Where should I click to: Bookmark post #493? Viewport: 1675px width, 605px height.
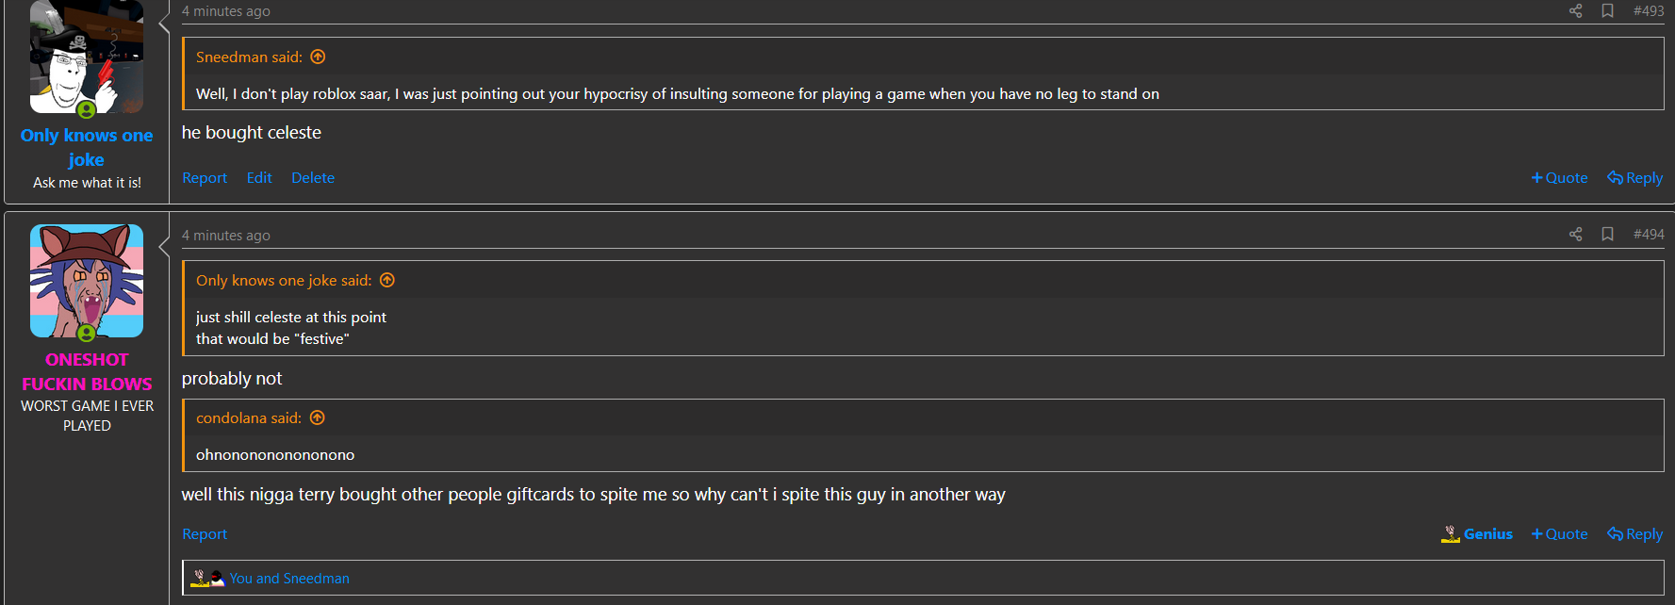pos(1607,10)
